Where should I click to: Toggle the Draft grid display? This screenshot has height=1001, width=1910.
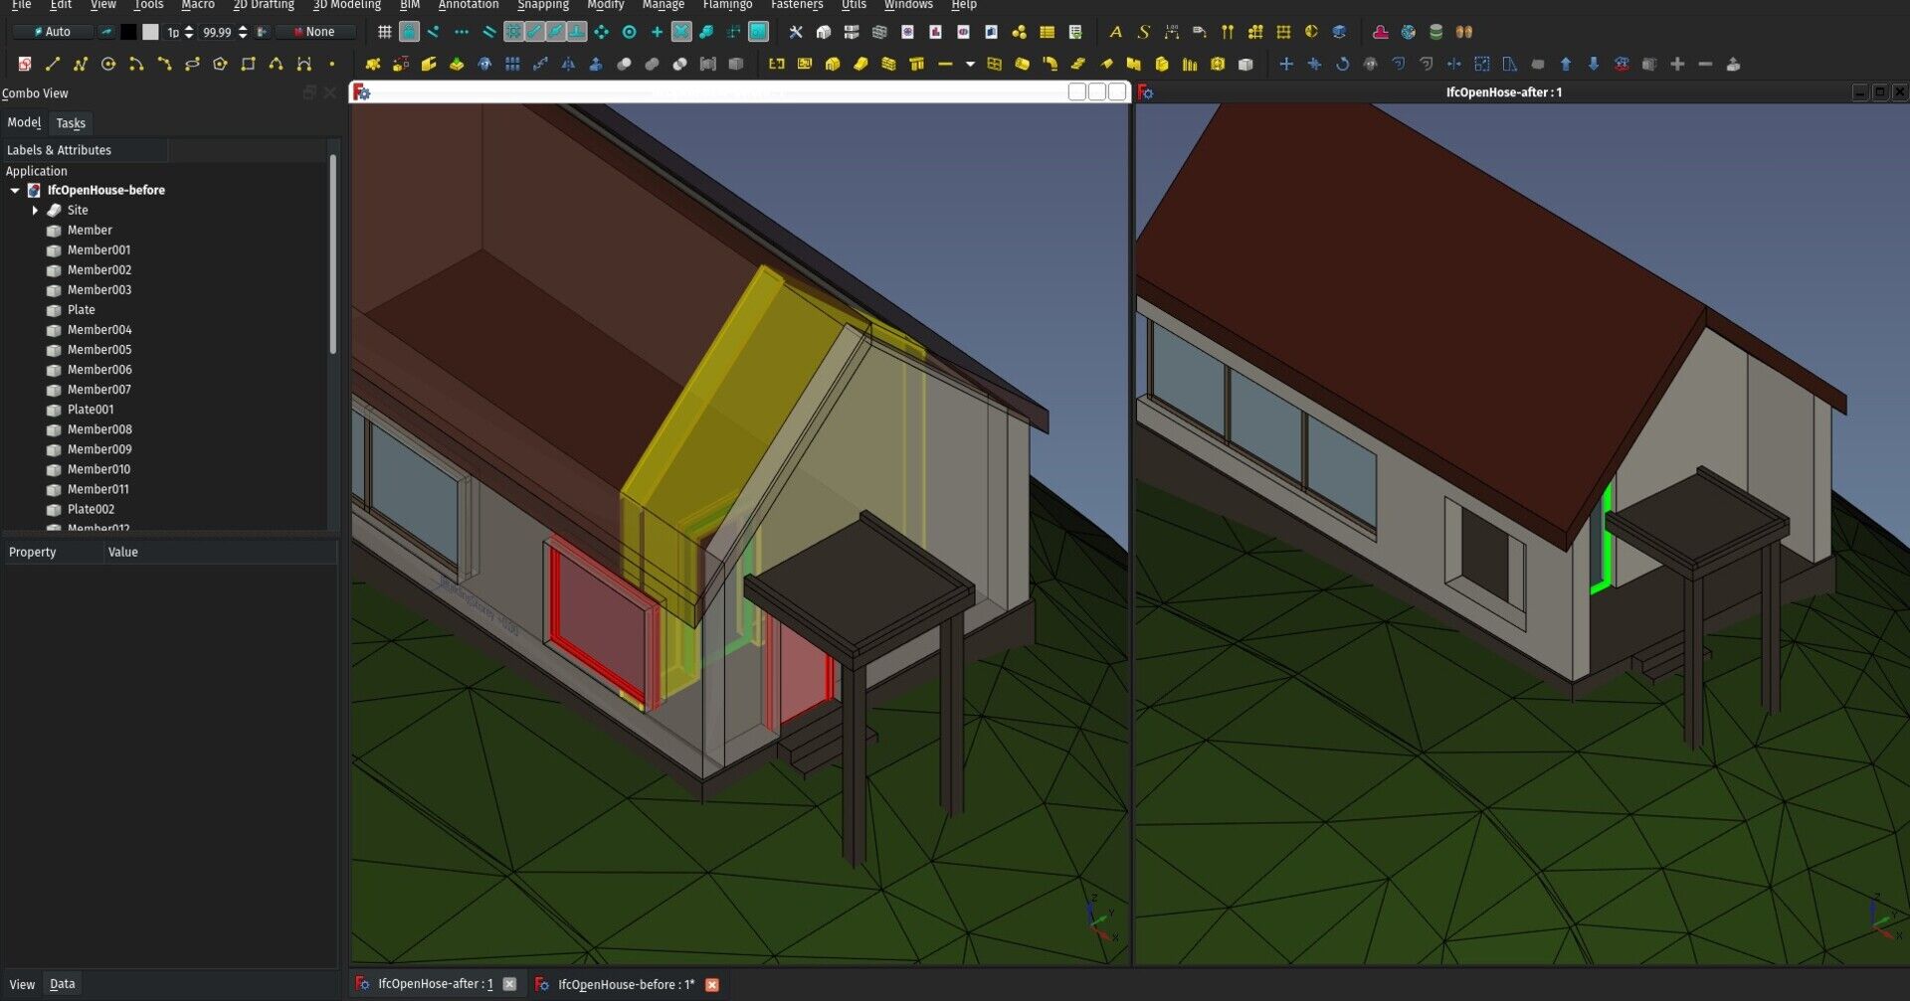point(384,32)
